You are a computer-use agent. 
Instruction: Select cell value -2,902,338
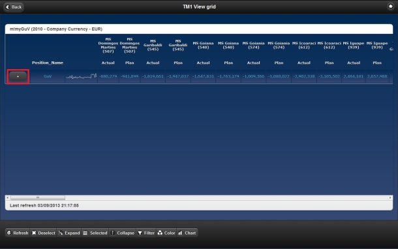304,76
